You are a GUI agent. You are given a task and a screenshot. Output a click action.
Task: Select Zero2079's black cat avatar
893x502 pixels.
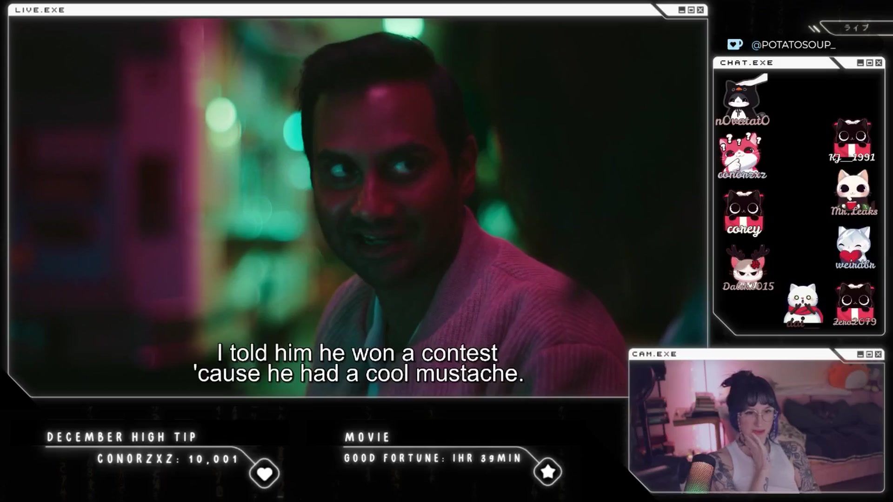tap(855, 301)
